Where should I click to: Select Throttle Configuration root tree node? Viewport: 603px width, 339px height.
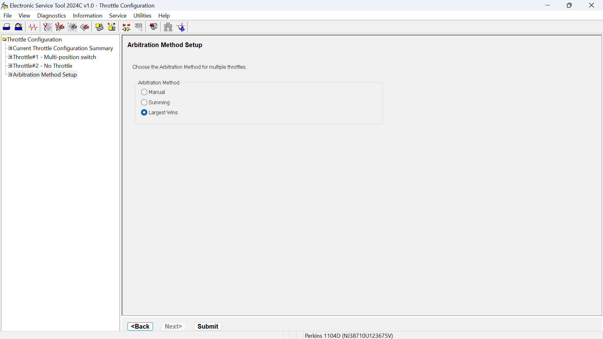click(x=34, y=39)
